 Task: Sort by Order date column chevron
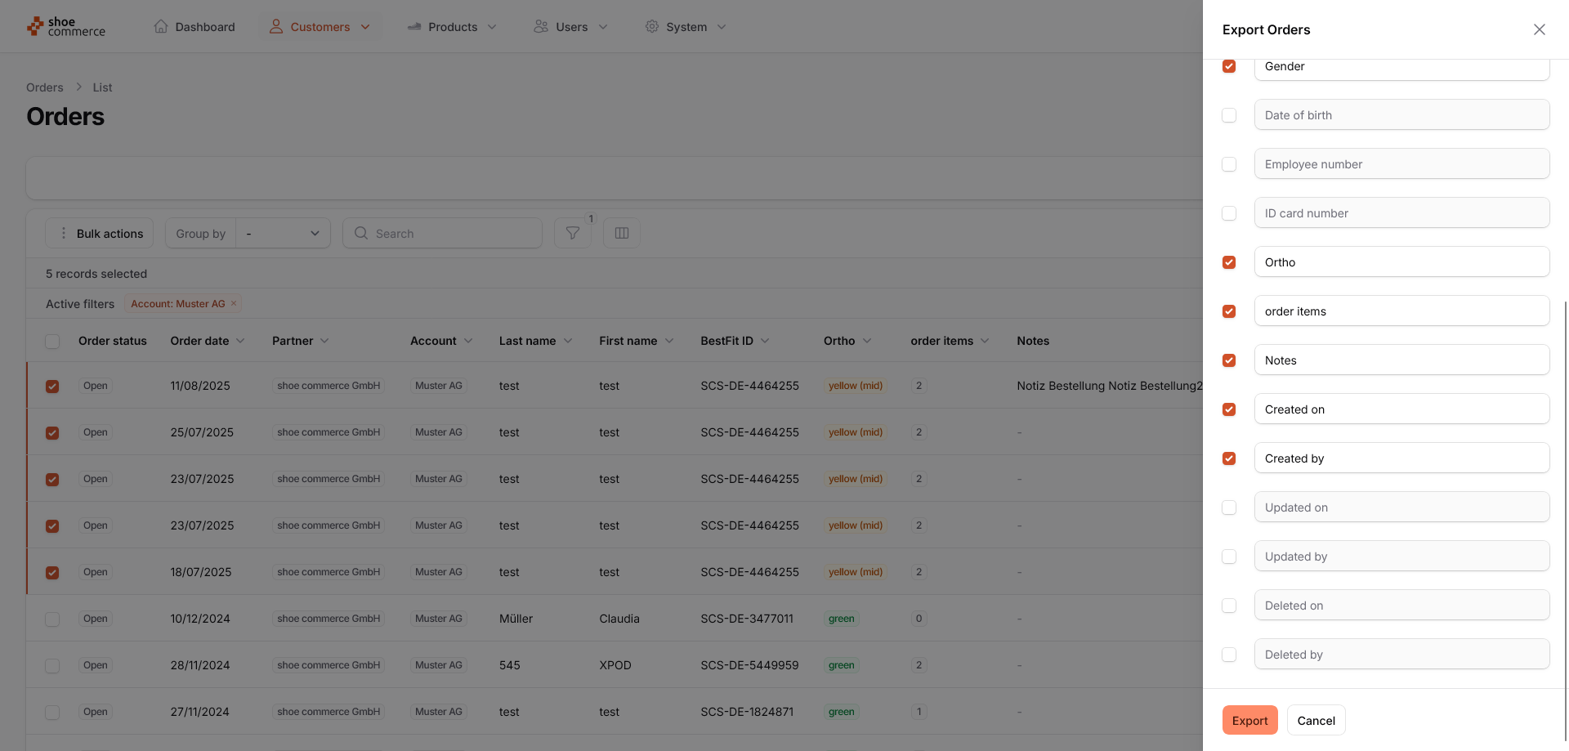240,342
